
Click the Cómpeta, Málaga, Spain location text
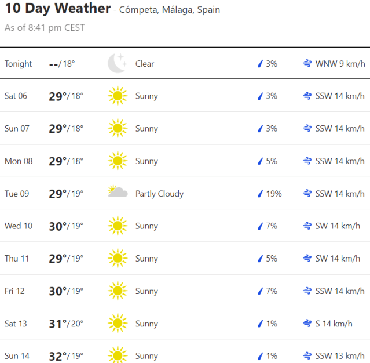click(170, 10)
